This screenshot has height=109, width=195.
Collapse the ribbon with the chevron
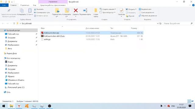coord(190,5)
